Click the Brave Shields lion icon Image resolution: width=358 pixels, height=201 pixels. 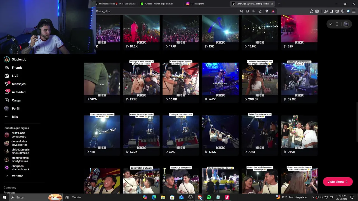[267, 11]
